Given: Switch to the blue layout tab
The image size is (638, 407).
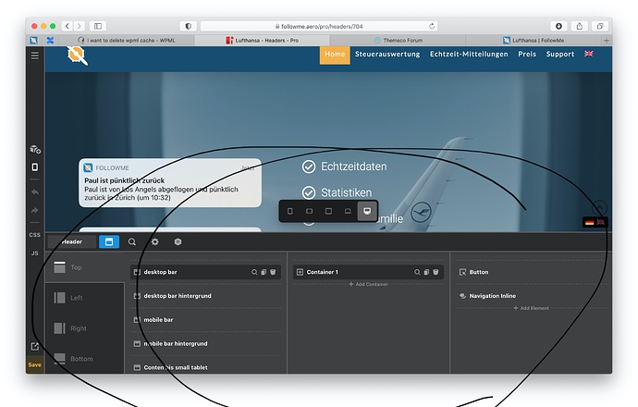Looking at the screenshot, I should pos(109,241).
